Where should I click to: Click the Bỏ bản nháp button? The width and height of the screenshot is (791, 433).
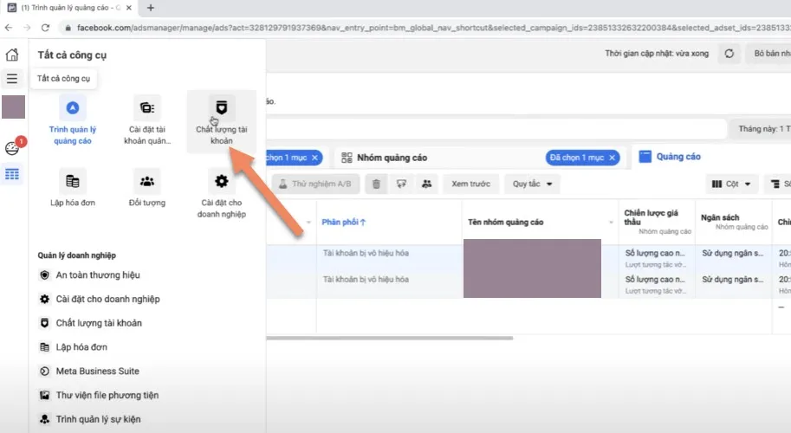(768, 54)
